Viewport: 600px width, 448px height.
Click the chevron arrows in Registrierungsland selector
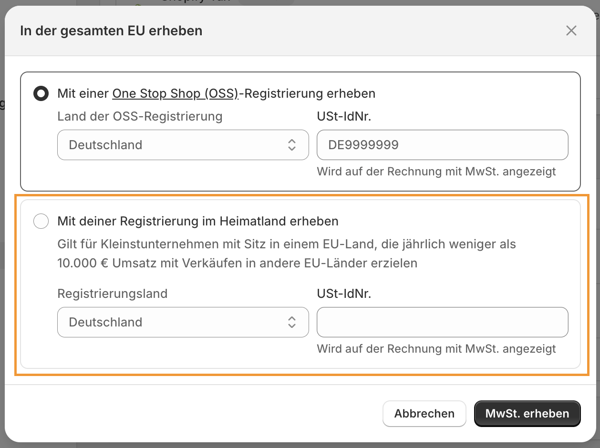tap(292, 322)
